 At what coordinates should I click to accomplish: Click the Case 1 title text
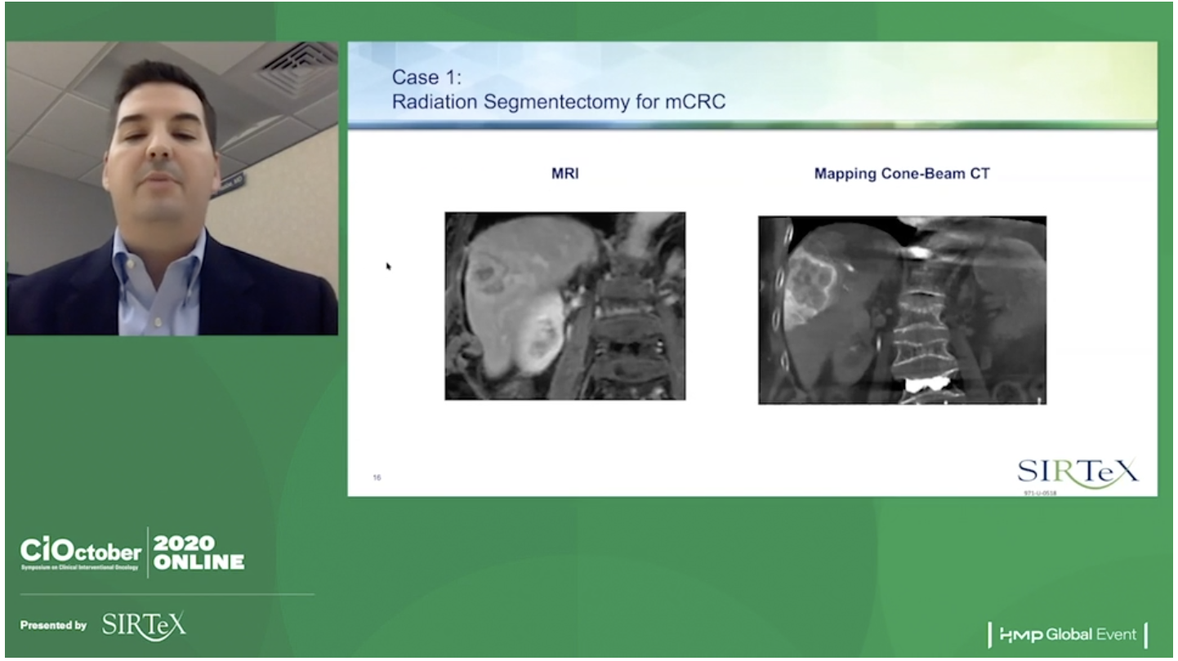click(426, 78)
